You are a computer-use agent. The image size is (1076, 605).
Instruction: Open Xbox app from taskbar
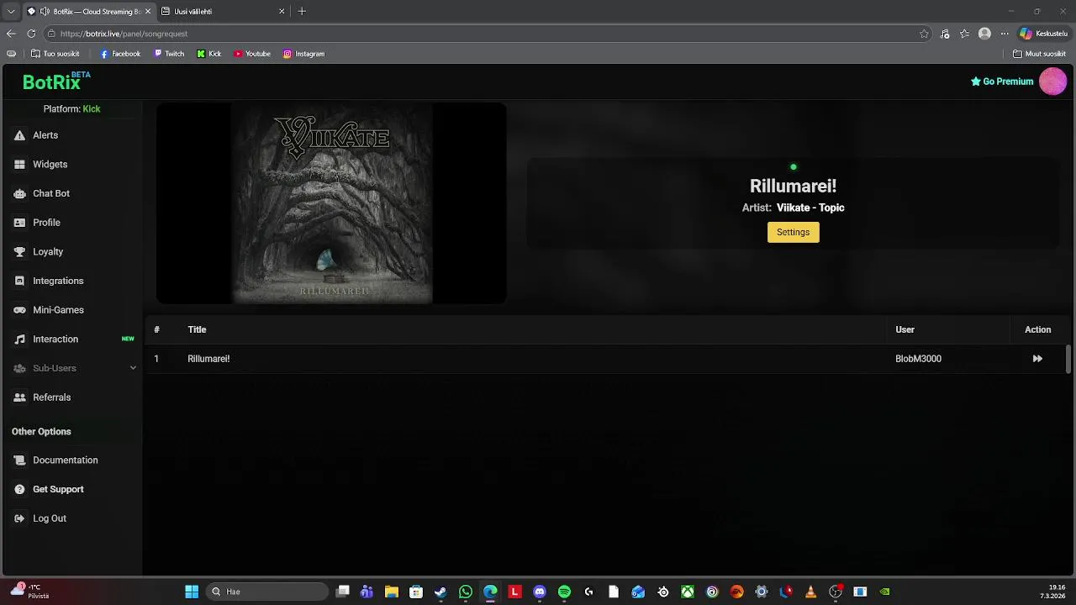pyautogui.click(x=688, y=592)
